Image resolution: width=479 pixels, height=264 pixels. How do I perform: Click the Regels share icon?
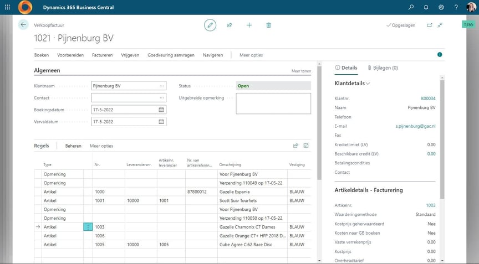tap(295, 146)
